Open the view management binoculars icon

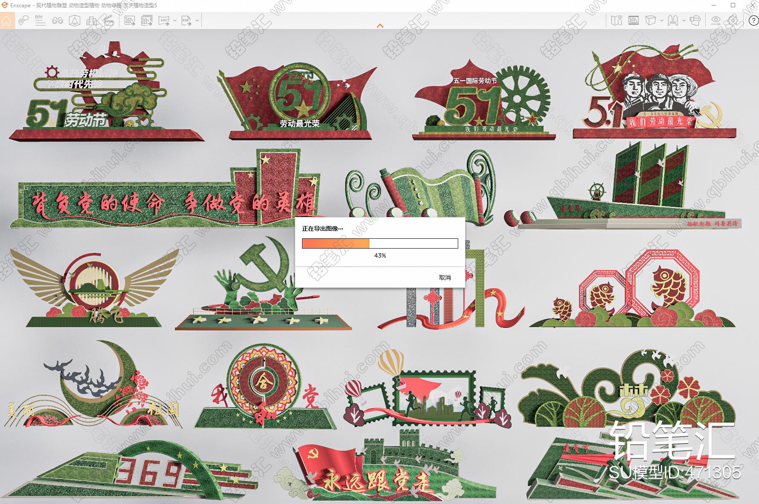(x=58, y=20)
